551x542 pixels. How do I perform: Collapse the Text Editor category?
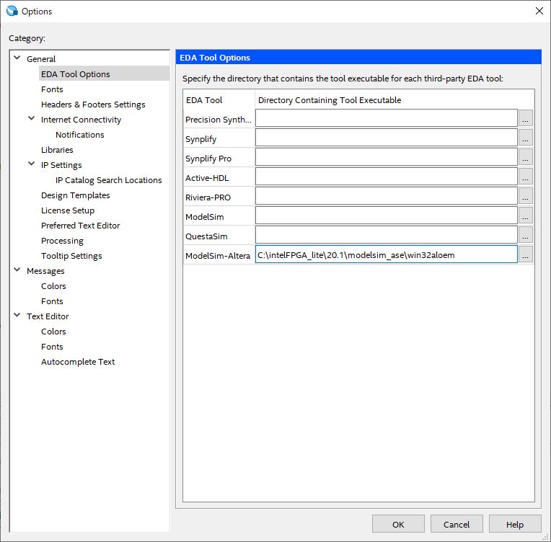(17, 316)
